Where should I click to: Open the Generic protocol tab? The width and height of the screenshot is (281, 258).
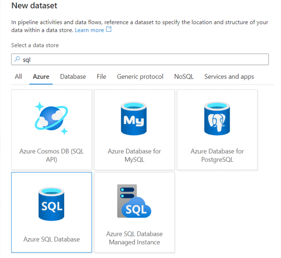click(140, 77)
